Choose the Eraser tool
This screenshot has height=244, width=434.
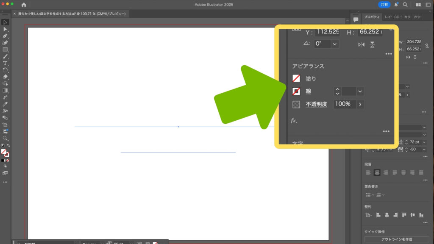5,77
